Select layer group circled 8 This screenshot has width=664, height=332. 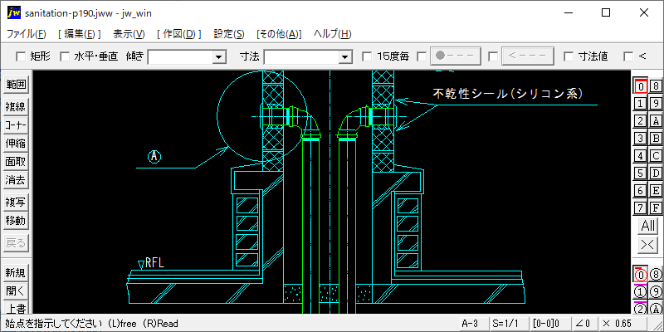[x=656, y=275]
